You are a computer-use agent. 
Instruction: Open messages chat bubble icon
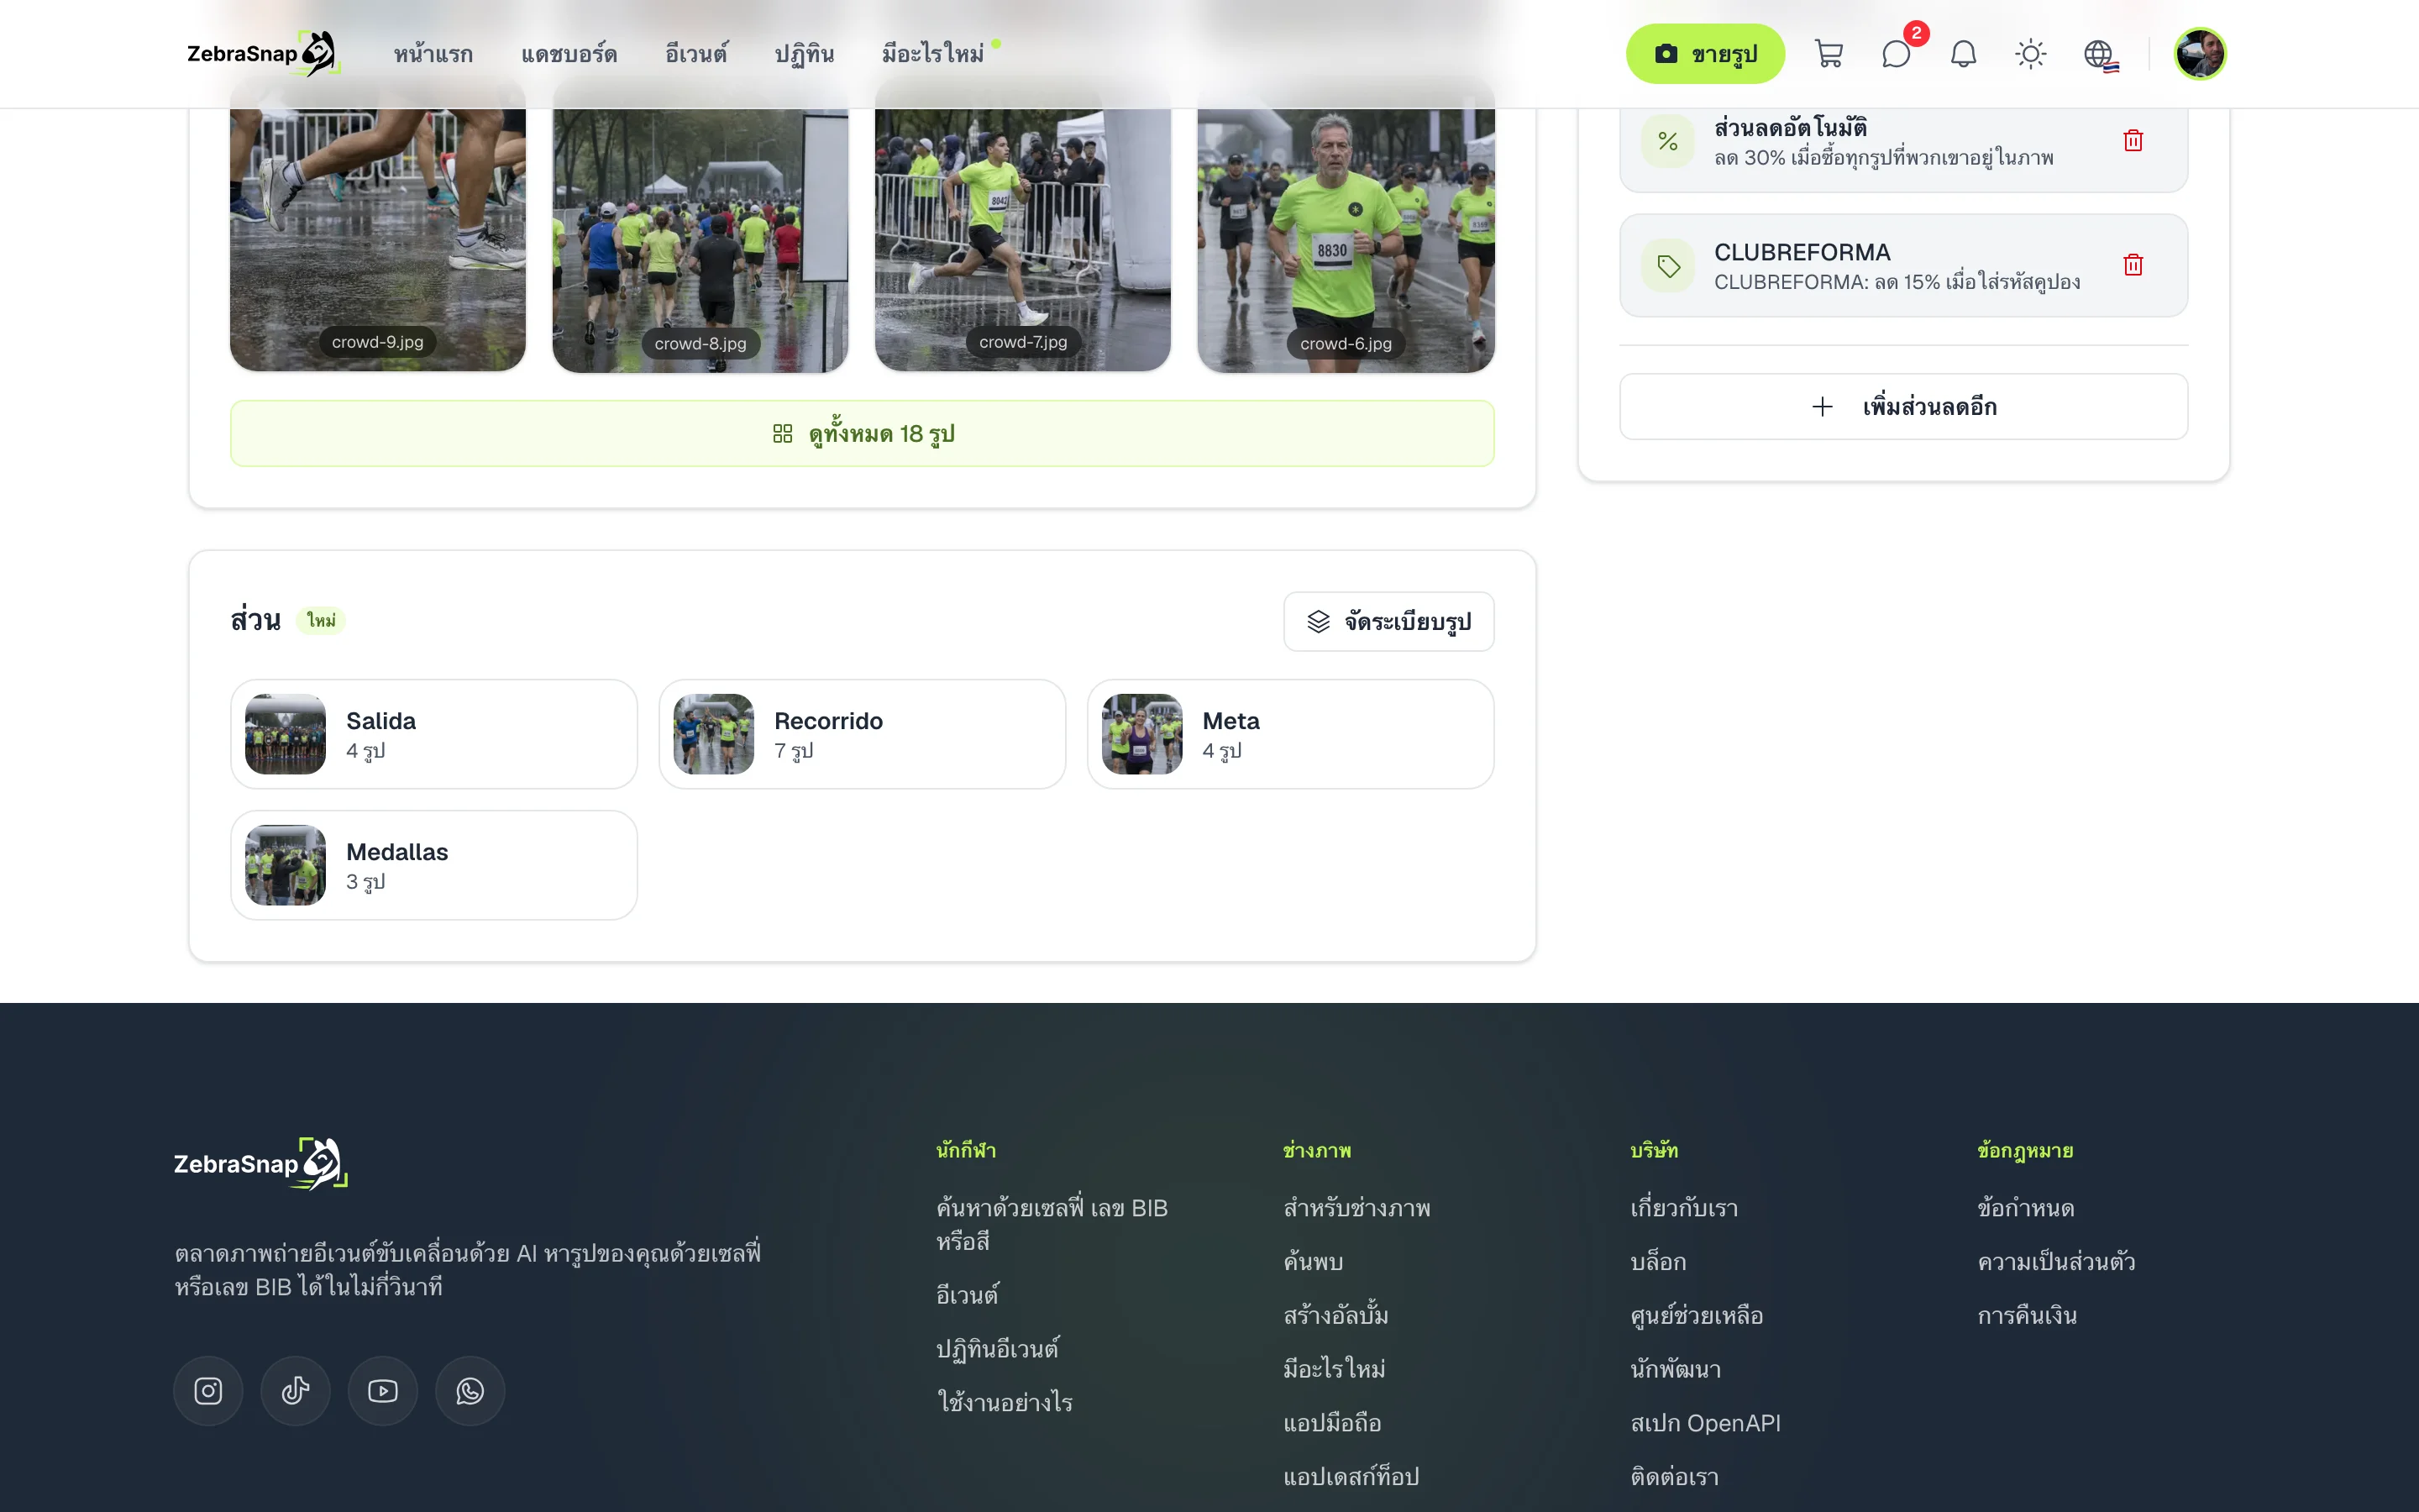pos(1897,54)
